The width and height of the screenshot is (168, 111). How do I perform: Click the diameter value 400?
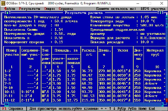(x=137, y=96)
